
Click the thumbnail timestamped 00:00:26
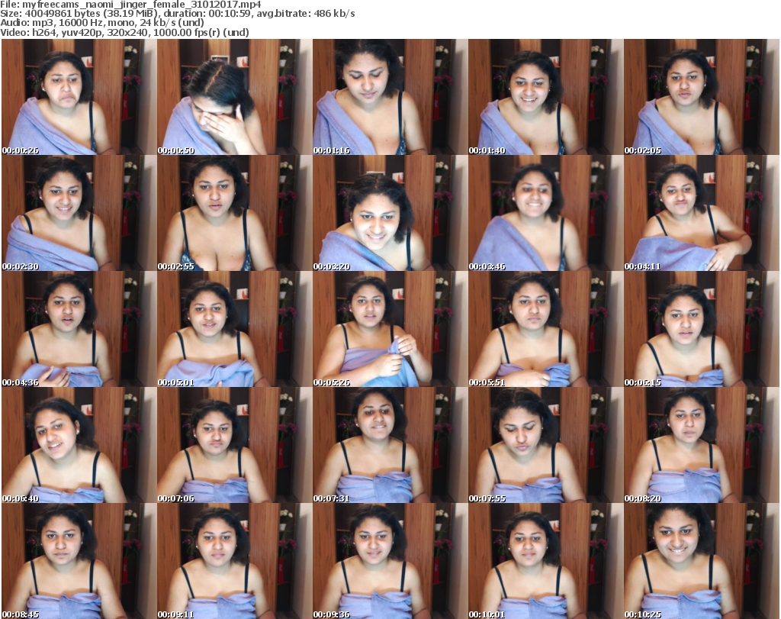[79, 97]
